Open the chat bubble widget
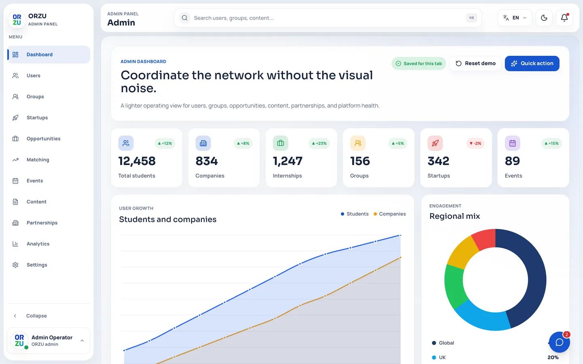Image resolution: width=583 pixels, height=364 pixels. (560, 342)
